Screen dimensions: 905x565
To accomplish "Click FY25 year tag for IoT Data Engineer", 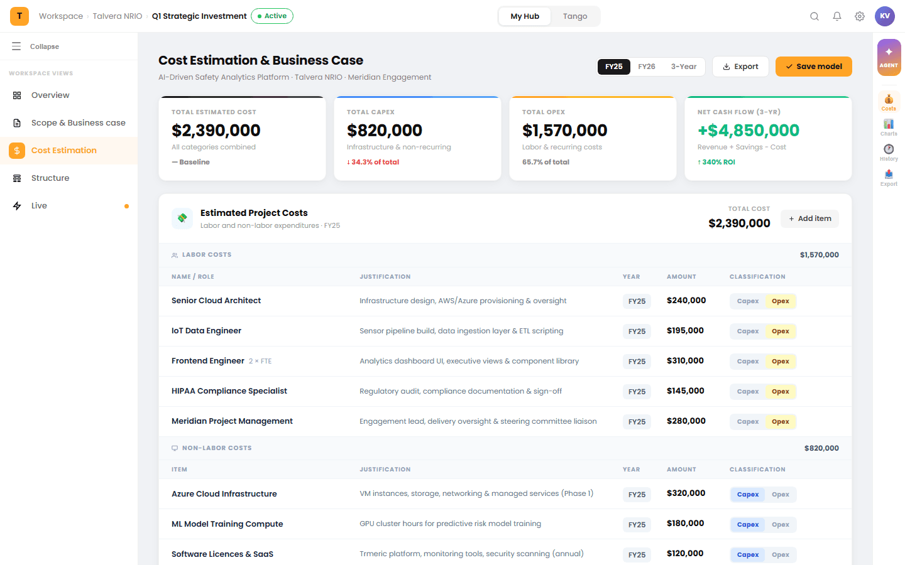I will 637,331.
